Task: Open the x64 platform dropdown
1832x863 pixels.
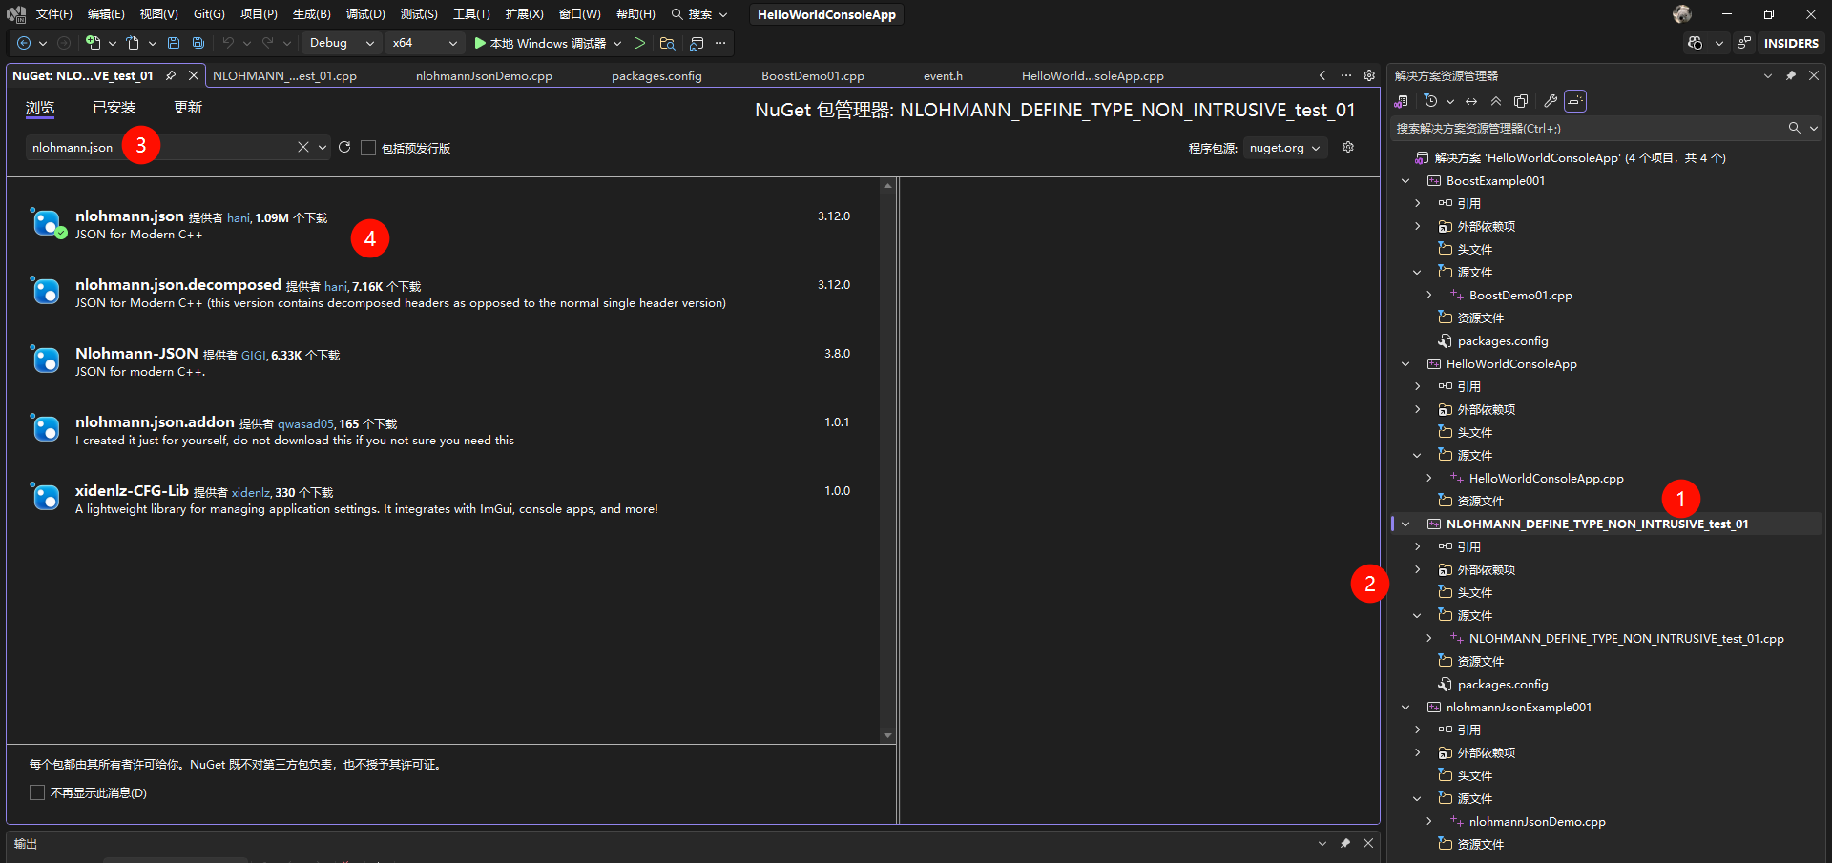Action: tap(425, 43)
